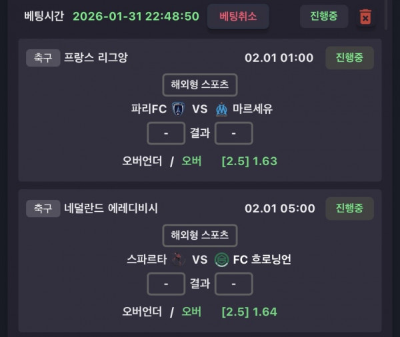This screenshot has height=337, width=400.
Task: Click the FC Groningen team logo
Action: pos(222,260)
